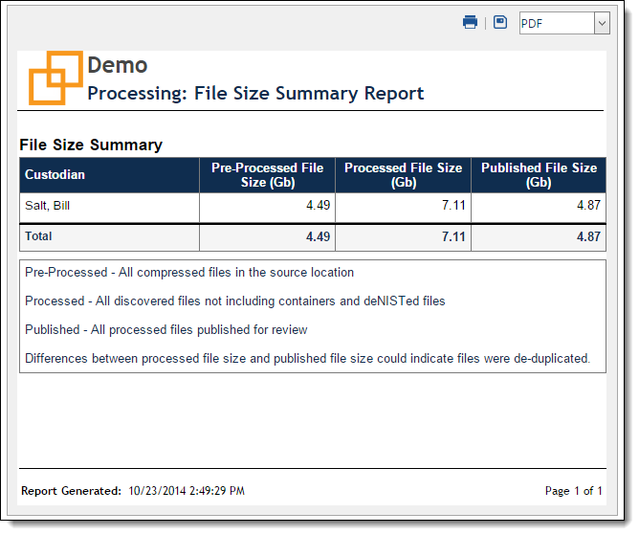Click 'Processing: File Size Summary Report' heading
Screen dimensions: 639x535
click(x=255, y=94)
